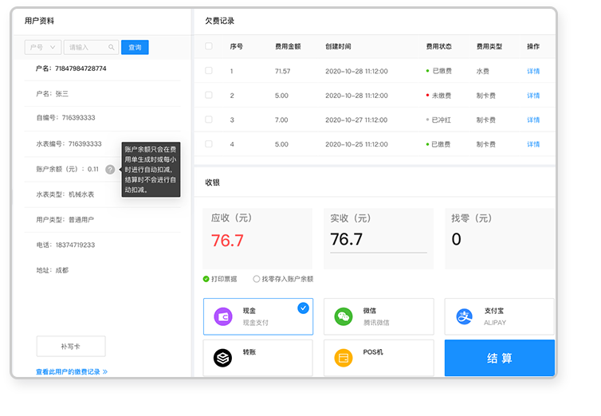Open 详情 for row 2 未缴费
The image size is (601, 416).
coord(533,96)
